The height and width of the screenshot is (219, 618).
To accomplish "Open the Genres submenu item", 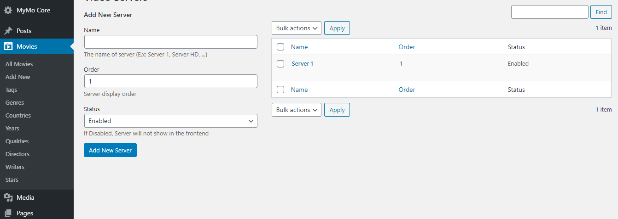I will click(x=15, y=103).
